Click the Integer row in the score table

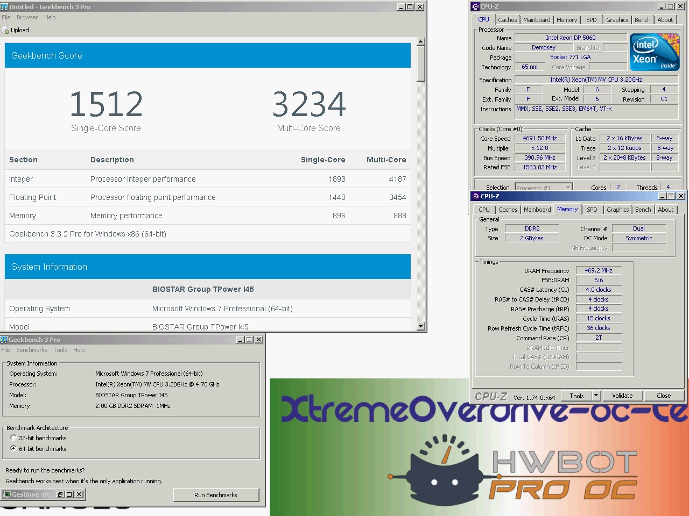pyautogui.click(x=208, y=179)
